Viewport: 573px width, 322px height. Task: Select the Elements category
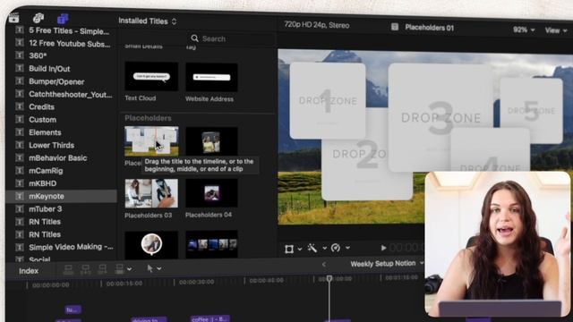click(x=45, y=132)
